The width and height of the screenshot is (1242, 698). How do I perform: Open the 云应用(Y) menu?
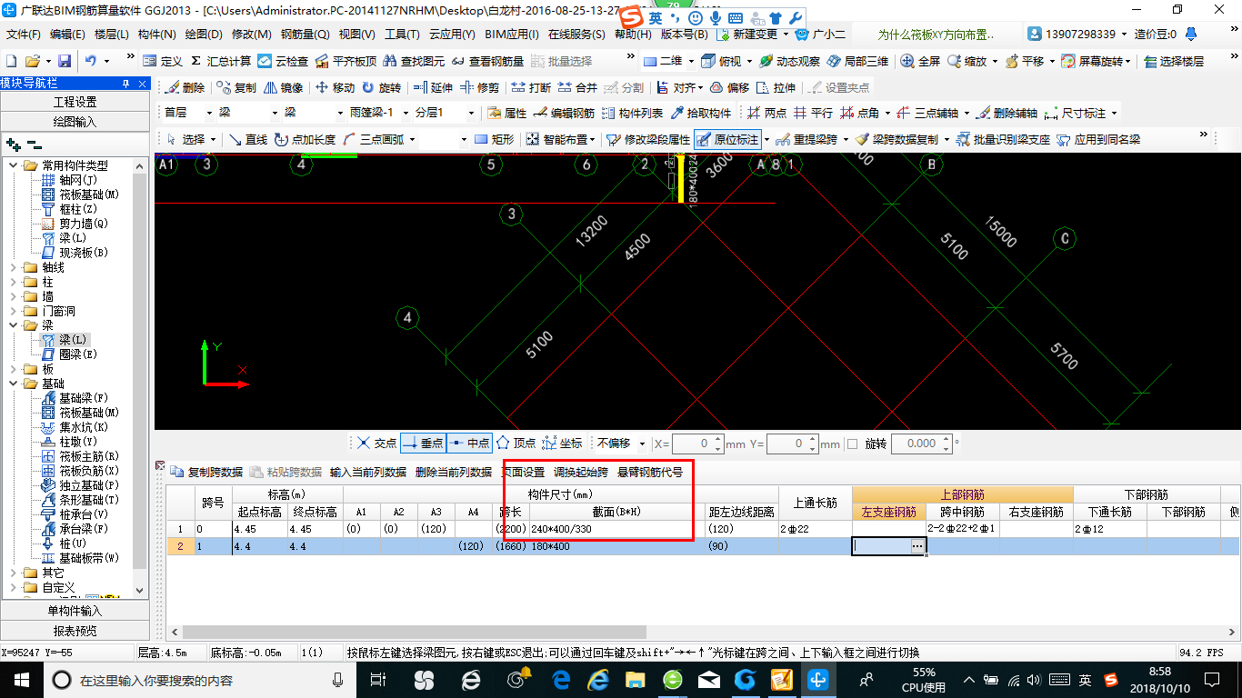click(x=452, y=35)
